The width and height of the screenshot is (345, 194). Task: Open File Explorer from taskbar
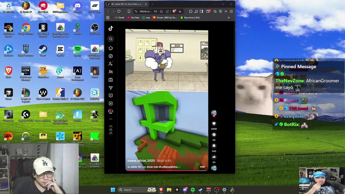169,190
